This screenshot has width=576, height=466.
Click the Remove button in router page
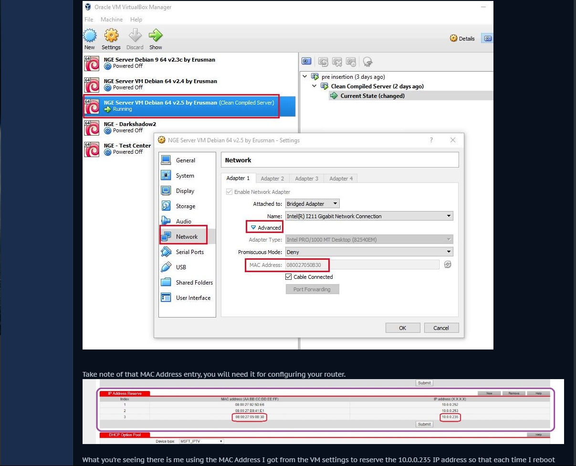514,393
